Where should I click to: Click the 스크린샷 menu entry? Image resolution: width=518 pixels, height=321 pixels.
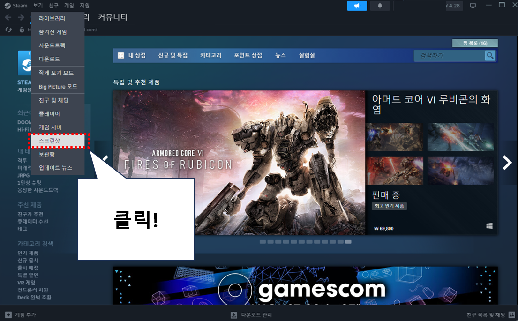click(x=58, y=141)
